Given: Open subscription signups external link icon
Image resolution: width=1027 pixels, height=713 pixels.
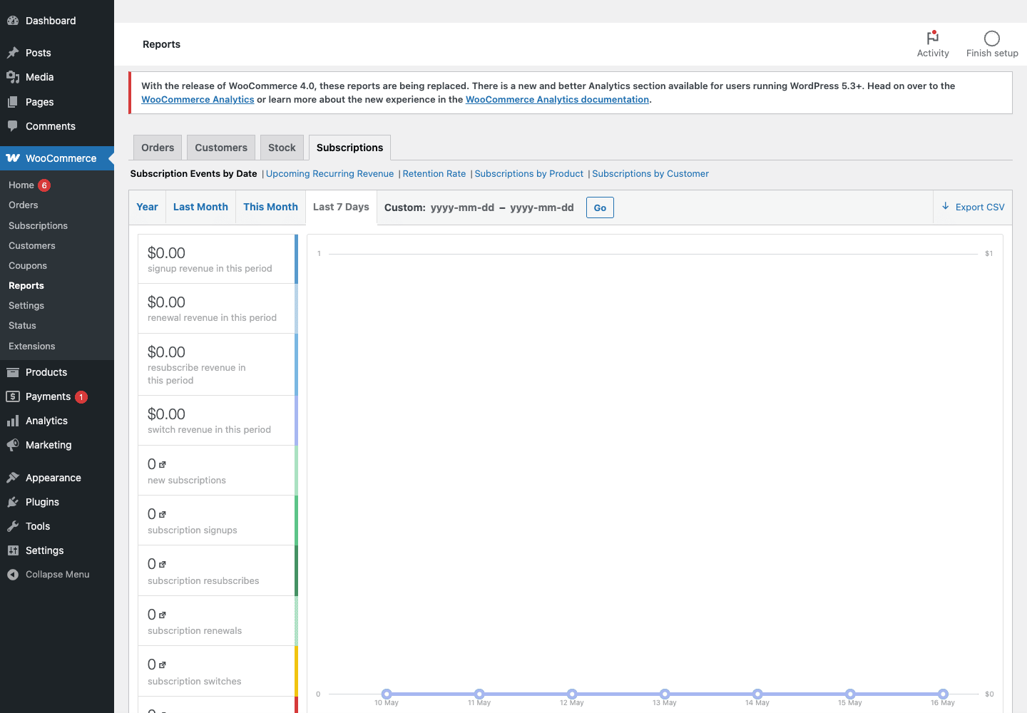Looking at the screenshot, I should point(163,515).
